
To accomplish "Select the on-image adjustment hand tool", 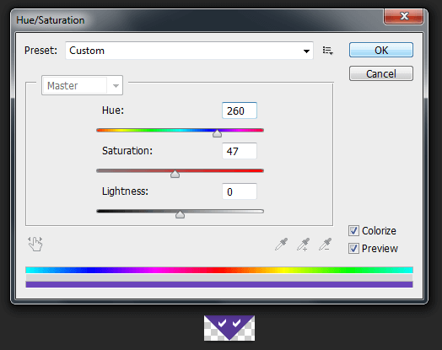I will point(35,244).
